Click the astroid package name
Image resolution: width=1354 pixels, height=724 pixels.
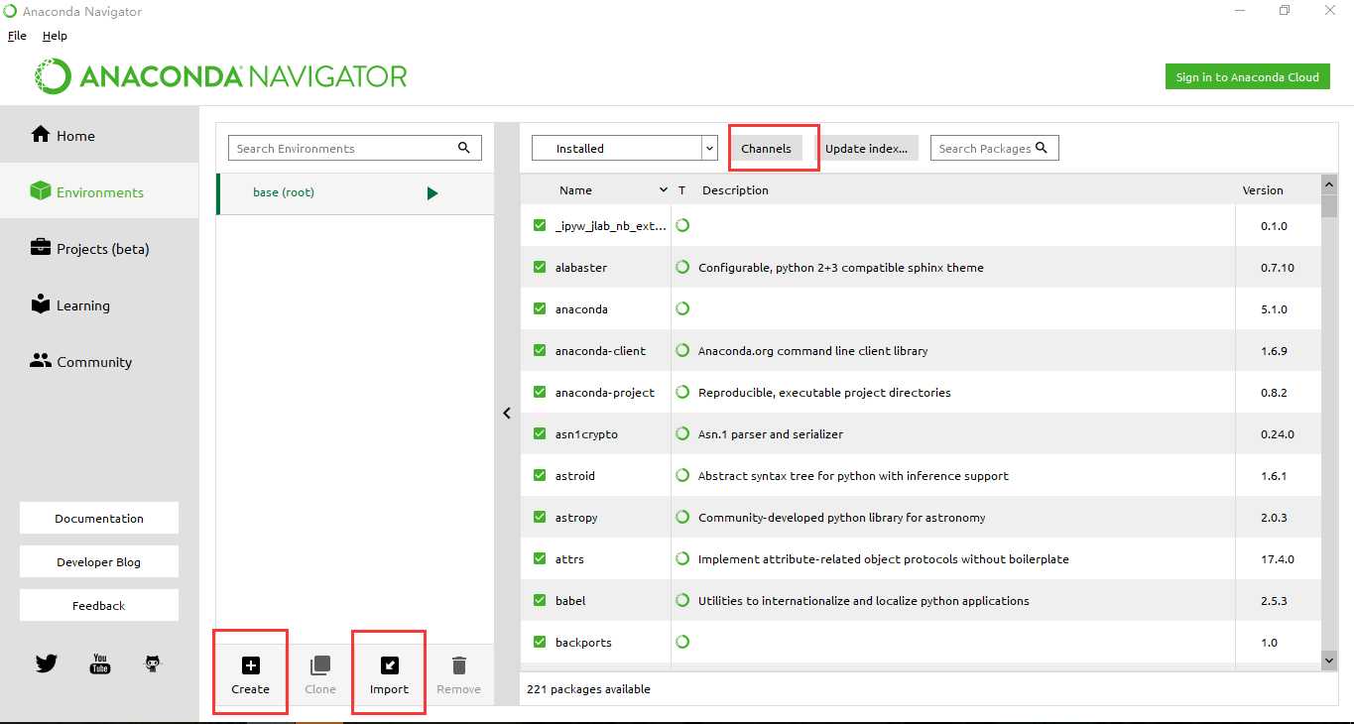(575, 475)
